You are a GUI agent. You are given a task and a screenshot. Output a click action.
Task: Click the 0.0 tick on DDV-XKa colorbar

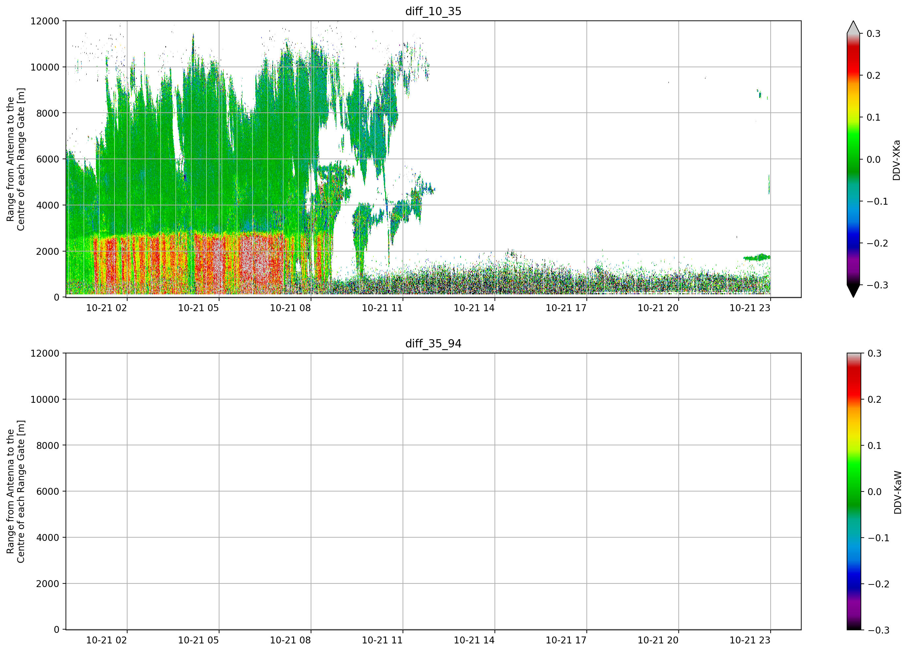873,159
